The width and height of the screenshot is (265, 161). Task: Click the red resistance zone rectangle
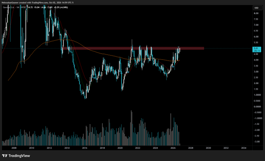tap(133, 48)
